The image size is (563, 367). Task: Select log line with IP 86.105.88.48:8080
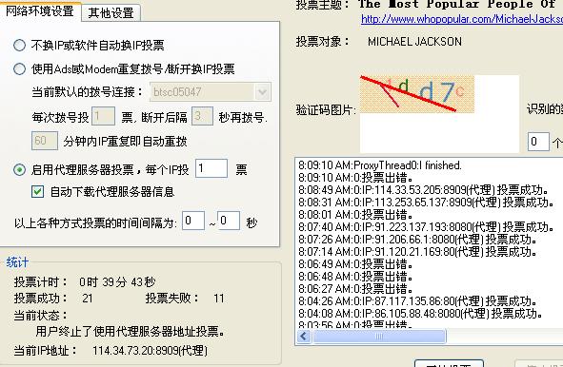pyautogui.click(x=420, y=314)
